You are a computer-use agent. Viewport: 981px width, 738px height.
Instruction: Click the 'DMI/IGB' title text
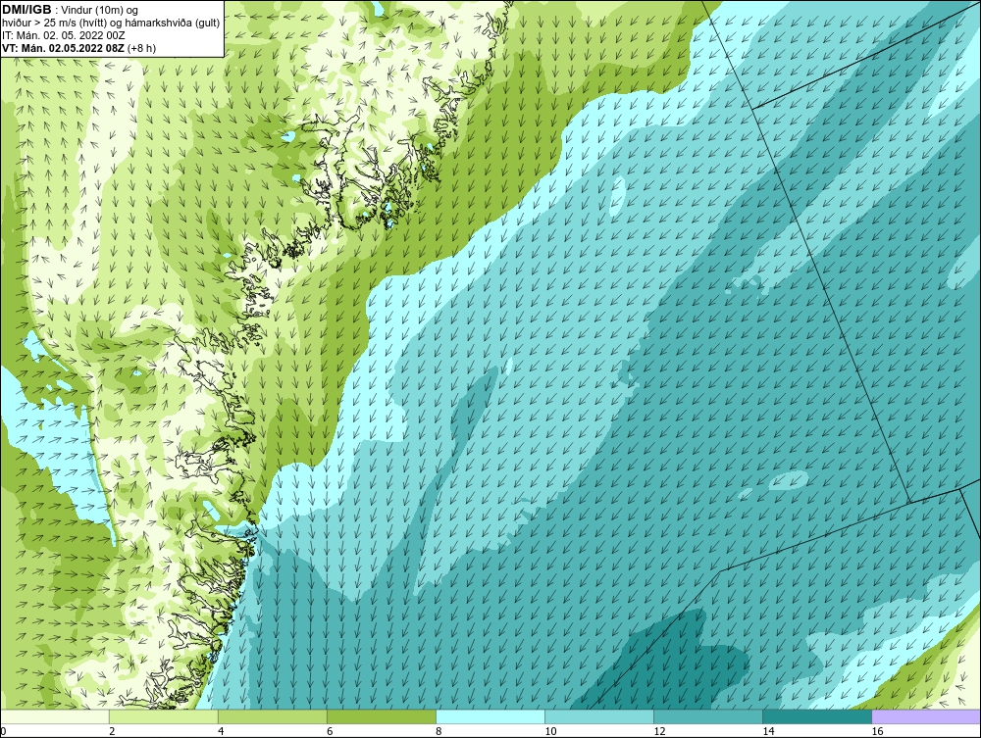click(26, 10)
